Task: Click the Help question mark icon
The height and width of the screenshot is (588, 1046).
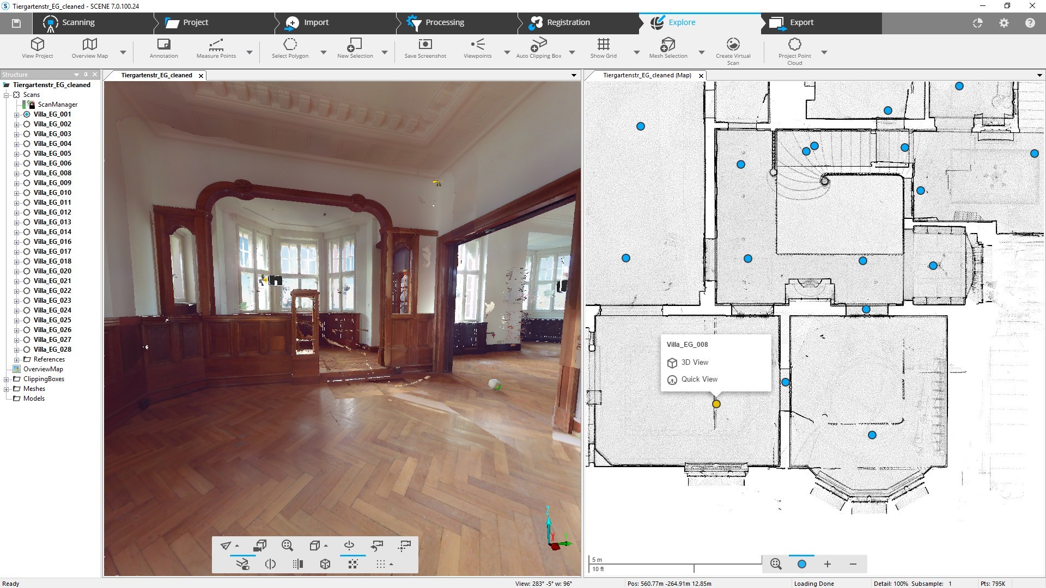Action: coord(1030,23)
